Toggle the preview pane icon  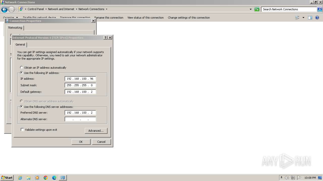click(310, 18)
